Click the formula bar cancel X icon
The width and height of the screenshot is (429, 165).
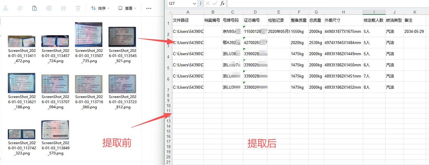(x=207, y=3)
